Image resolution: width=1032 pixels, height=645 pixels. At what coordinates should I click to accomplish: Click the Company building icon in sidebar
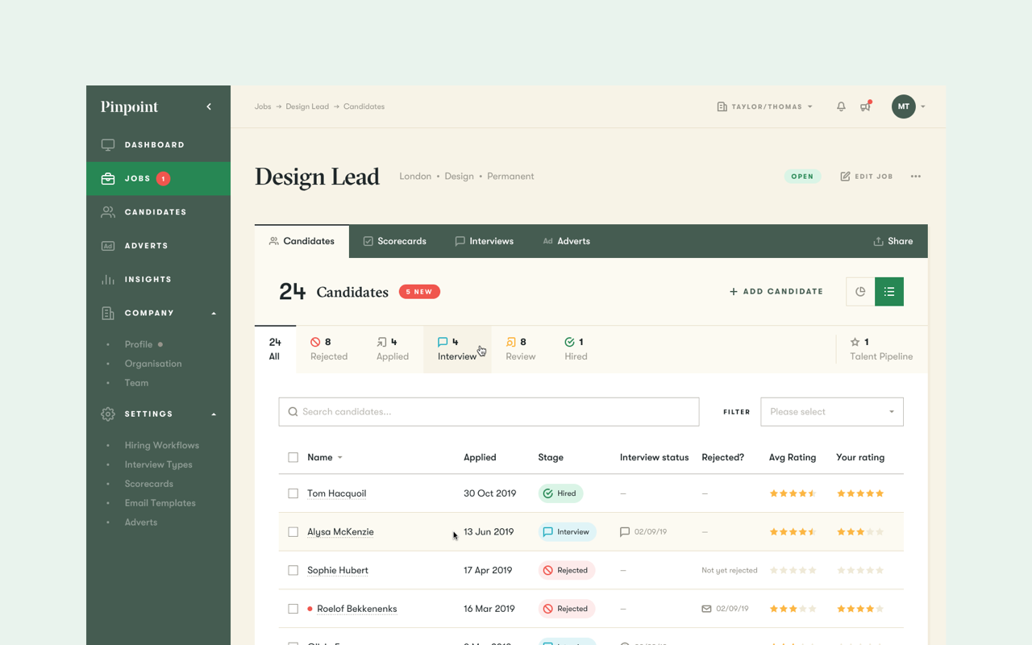coord(107,313)
